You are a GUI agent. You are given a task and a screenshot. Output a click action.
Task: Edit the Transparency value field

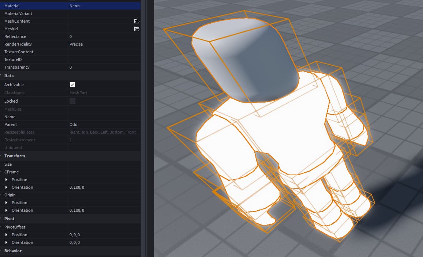click(x=104, y=67)
